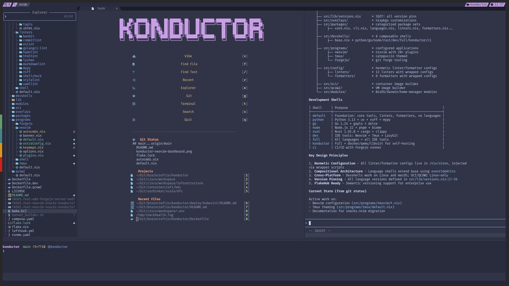Viewport: 509px width, 286px height.
Task: Select the nvim window in tmux bar
Action: 23,4
